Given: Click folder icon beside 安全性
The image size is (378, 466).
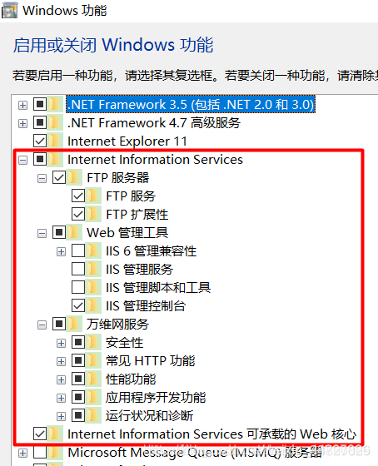Looking at the screenshot, I should (94, 342).
